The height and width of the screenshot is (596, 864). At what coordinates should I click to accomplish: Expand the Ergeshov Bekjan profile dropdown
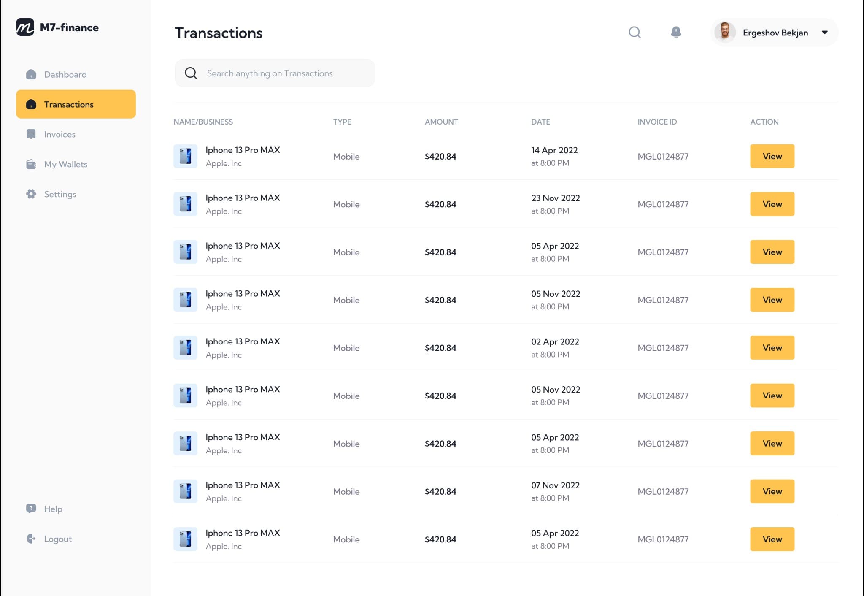click(824, 32)
